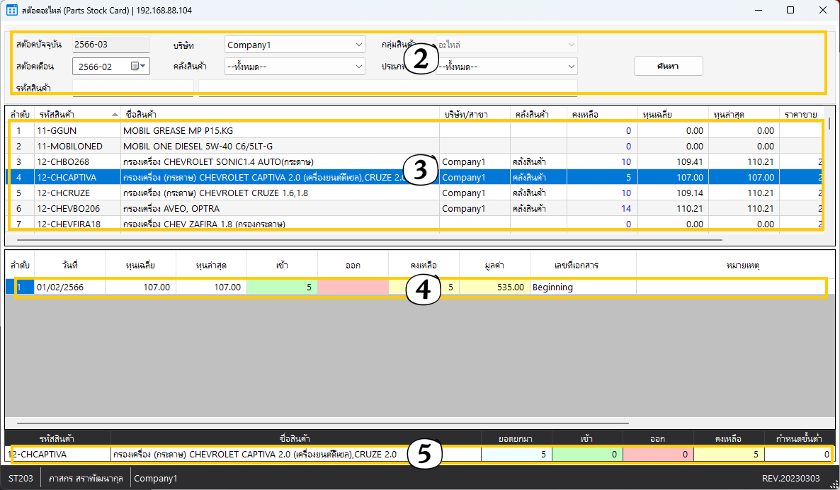The height and width of the screenshot is (490, 840).
Task: Click the Parts Stock Card app icon
Action: (12, 11)
